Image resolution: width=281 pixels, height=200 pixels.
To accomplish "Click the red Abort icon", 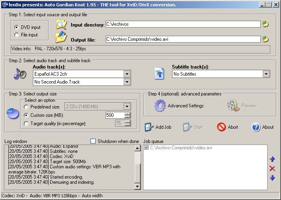I will [x=221, y=127].
